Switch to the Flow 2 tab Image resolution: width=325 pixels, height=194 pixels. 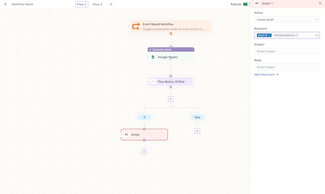[x=97, y=4]
